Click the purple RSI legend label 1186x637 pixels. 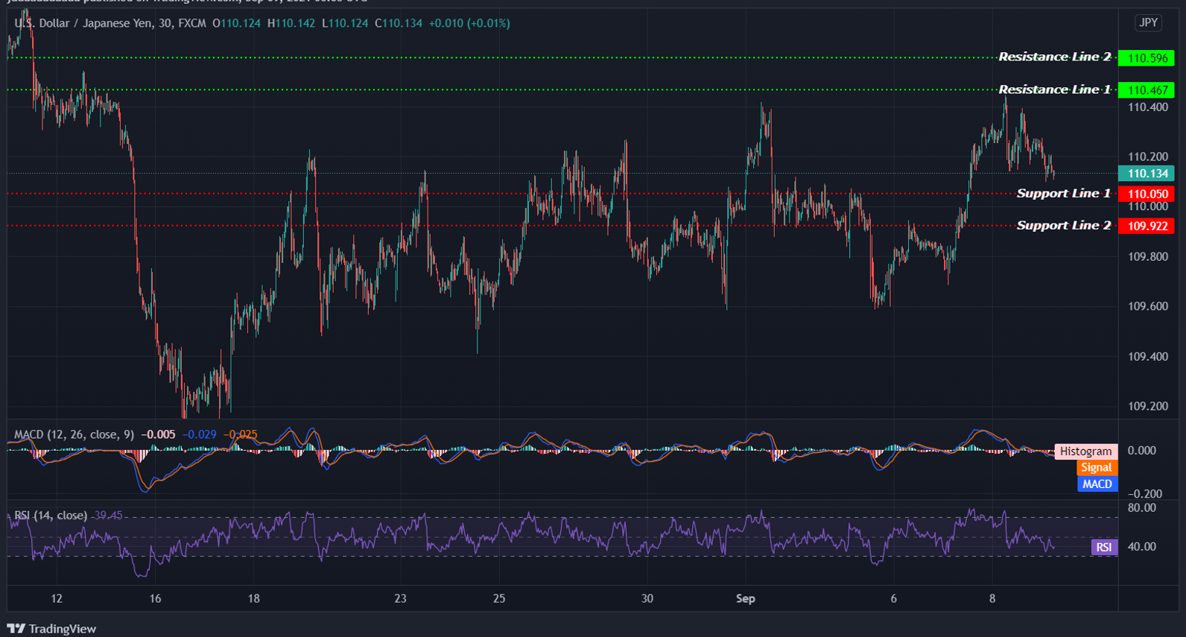click(x=1104, y=547)
